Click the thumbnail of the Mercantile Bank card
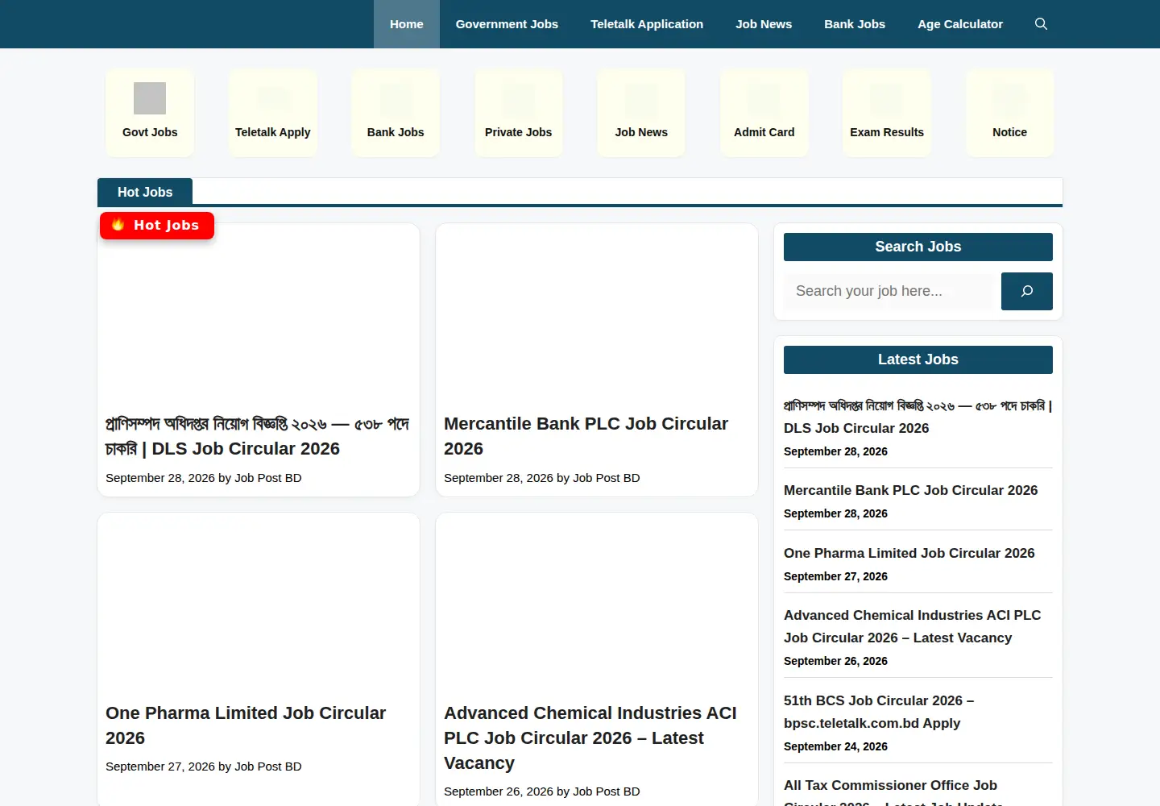This screenshot has height=806, width=1160. coord(597,314)
